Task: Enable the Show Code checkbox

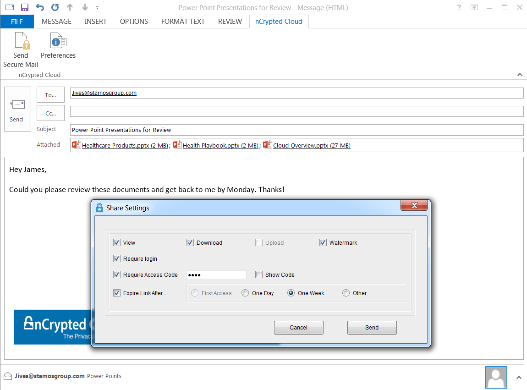Action: [259, 275]
